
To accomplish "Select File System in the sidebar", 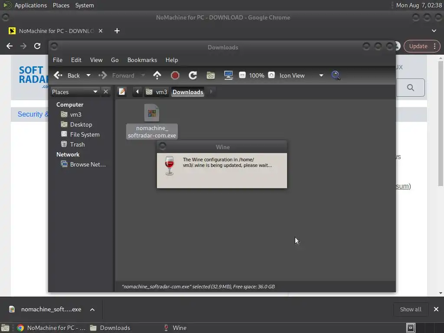I will point(85,134).
